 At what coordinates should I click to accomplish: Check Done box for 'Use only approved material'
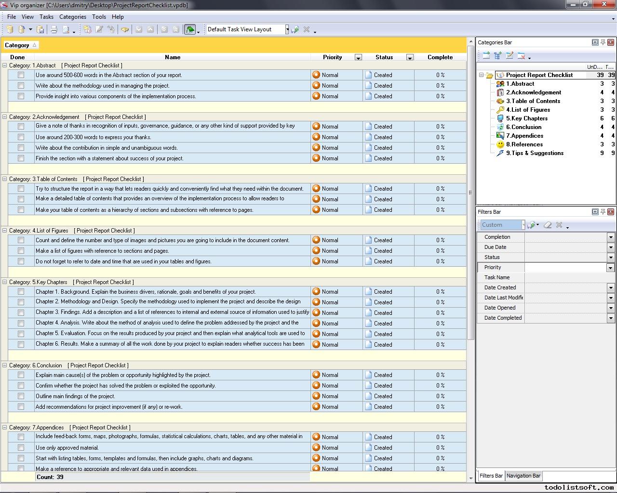[x=21, y=448]
